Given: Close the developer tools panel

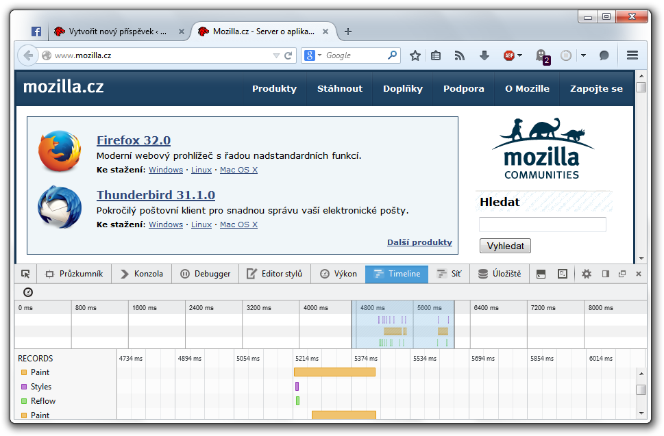Looking at the screenshot, I should [639, 274].
